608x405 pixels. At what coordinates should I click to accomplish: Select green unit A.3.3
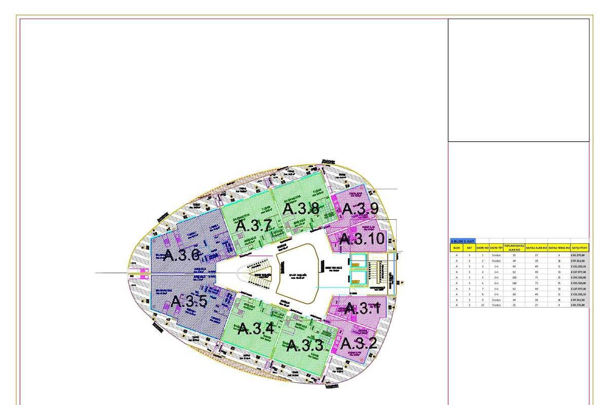coord(305,346)
